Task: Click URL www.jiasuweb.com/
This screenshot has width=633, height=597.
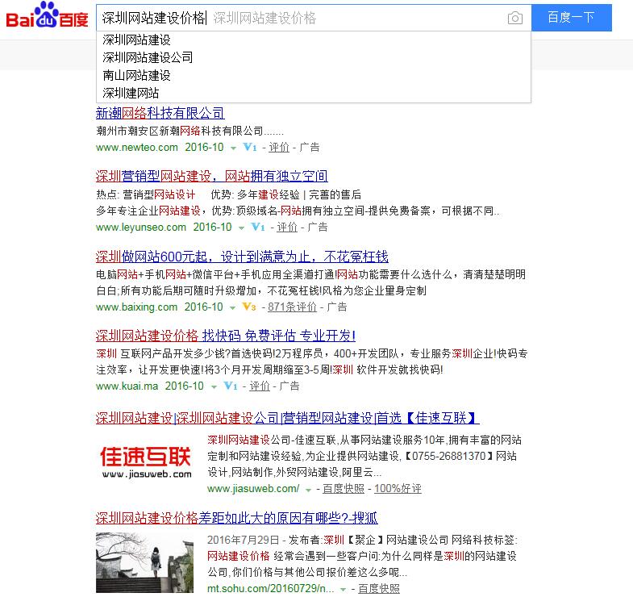Action: [253, 489]
